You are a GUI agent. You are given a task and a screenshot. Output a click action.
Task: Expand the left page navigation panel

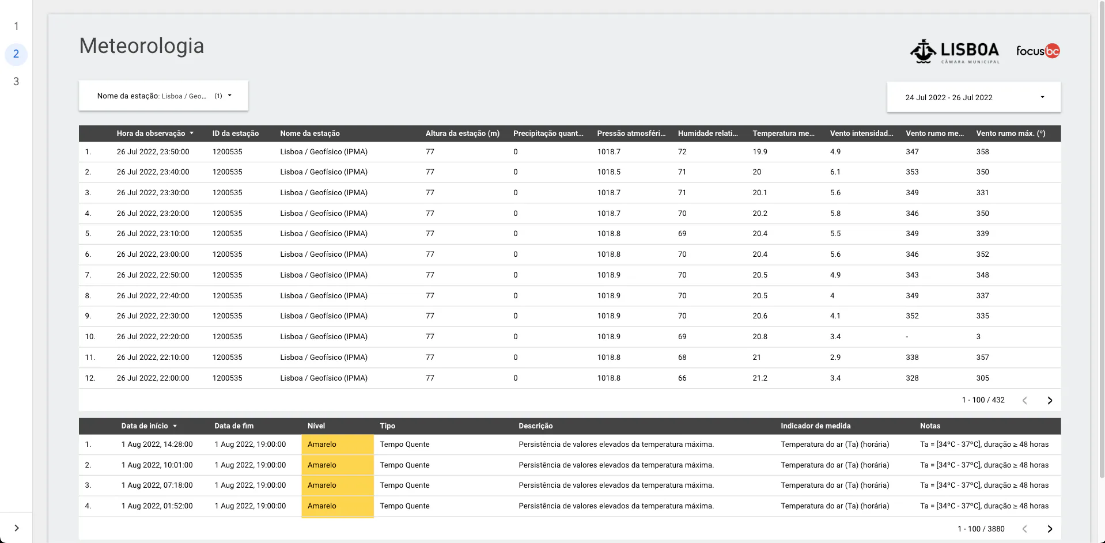click(16, 528)
